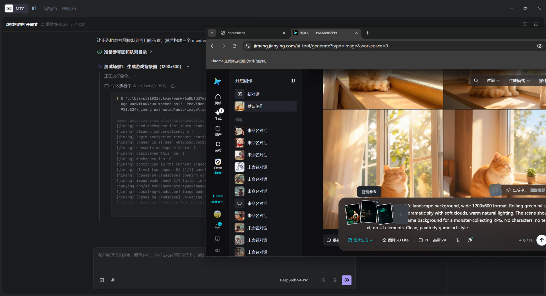Viewport: 546px width, 296px height.
Task: View site information for jimeng.jianying.com
Action: (248, 46)
